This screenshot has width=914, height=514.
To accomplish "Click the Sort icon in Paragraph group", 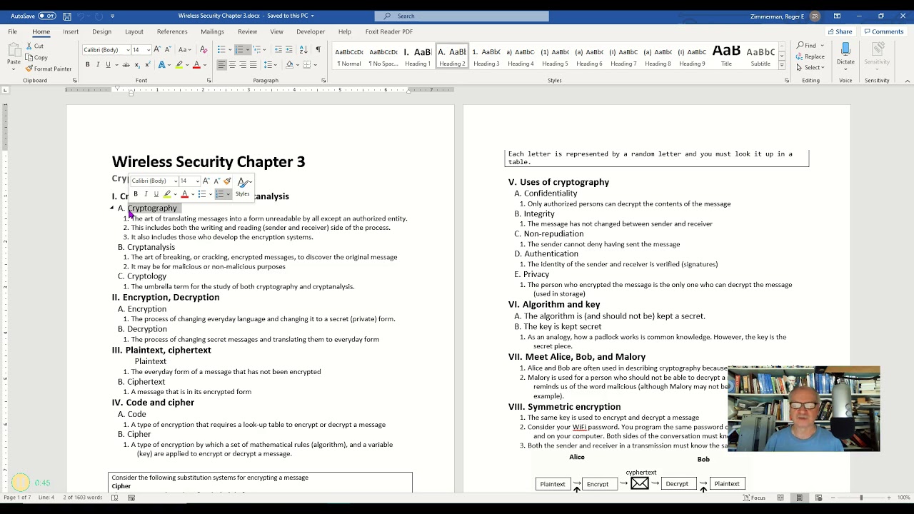I will tap(303, 49).
